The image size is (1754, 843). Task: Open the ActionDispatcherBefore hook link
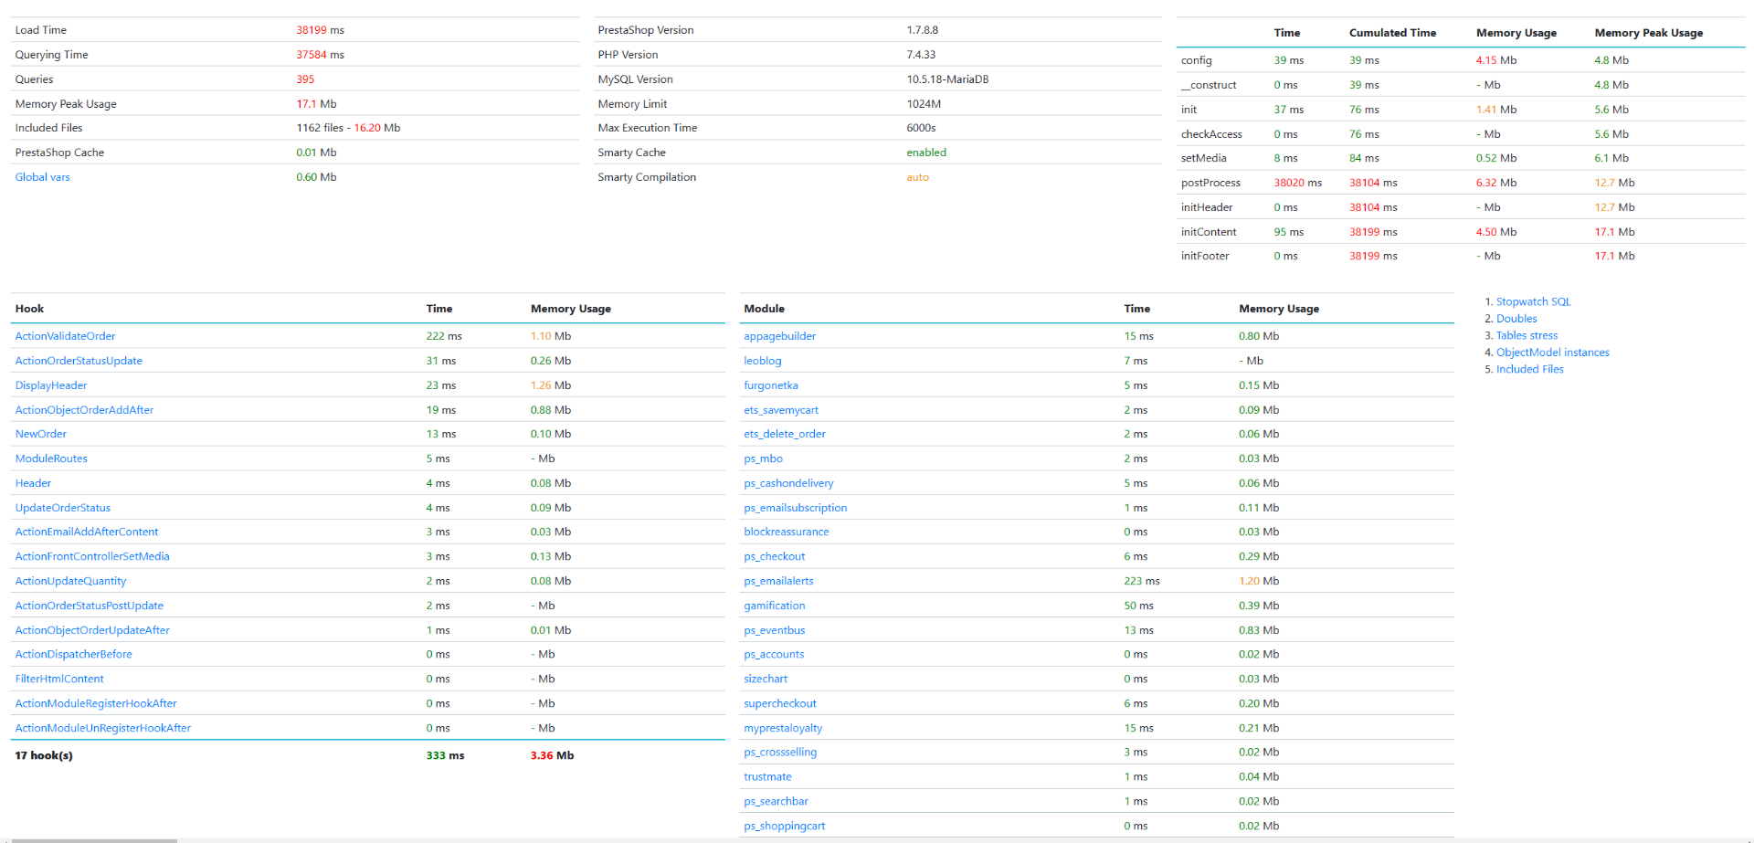pyautogui.click(x=73, y=654)
